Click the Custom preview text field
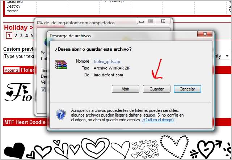 [19, 56]
